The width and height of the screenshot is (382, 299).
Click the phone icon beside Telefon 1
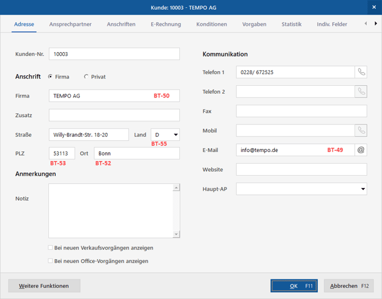[361, 72]
